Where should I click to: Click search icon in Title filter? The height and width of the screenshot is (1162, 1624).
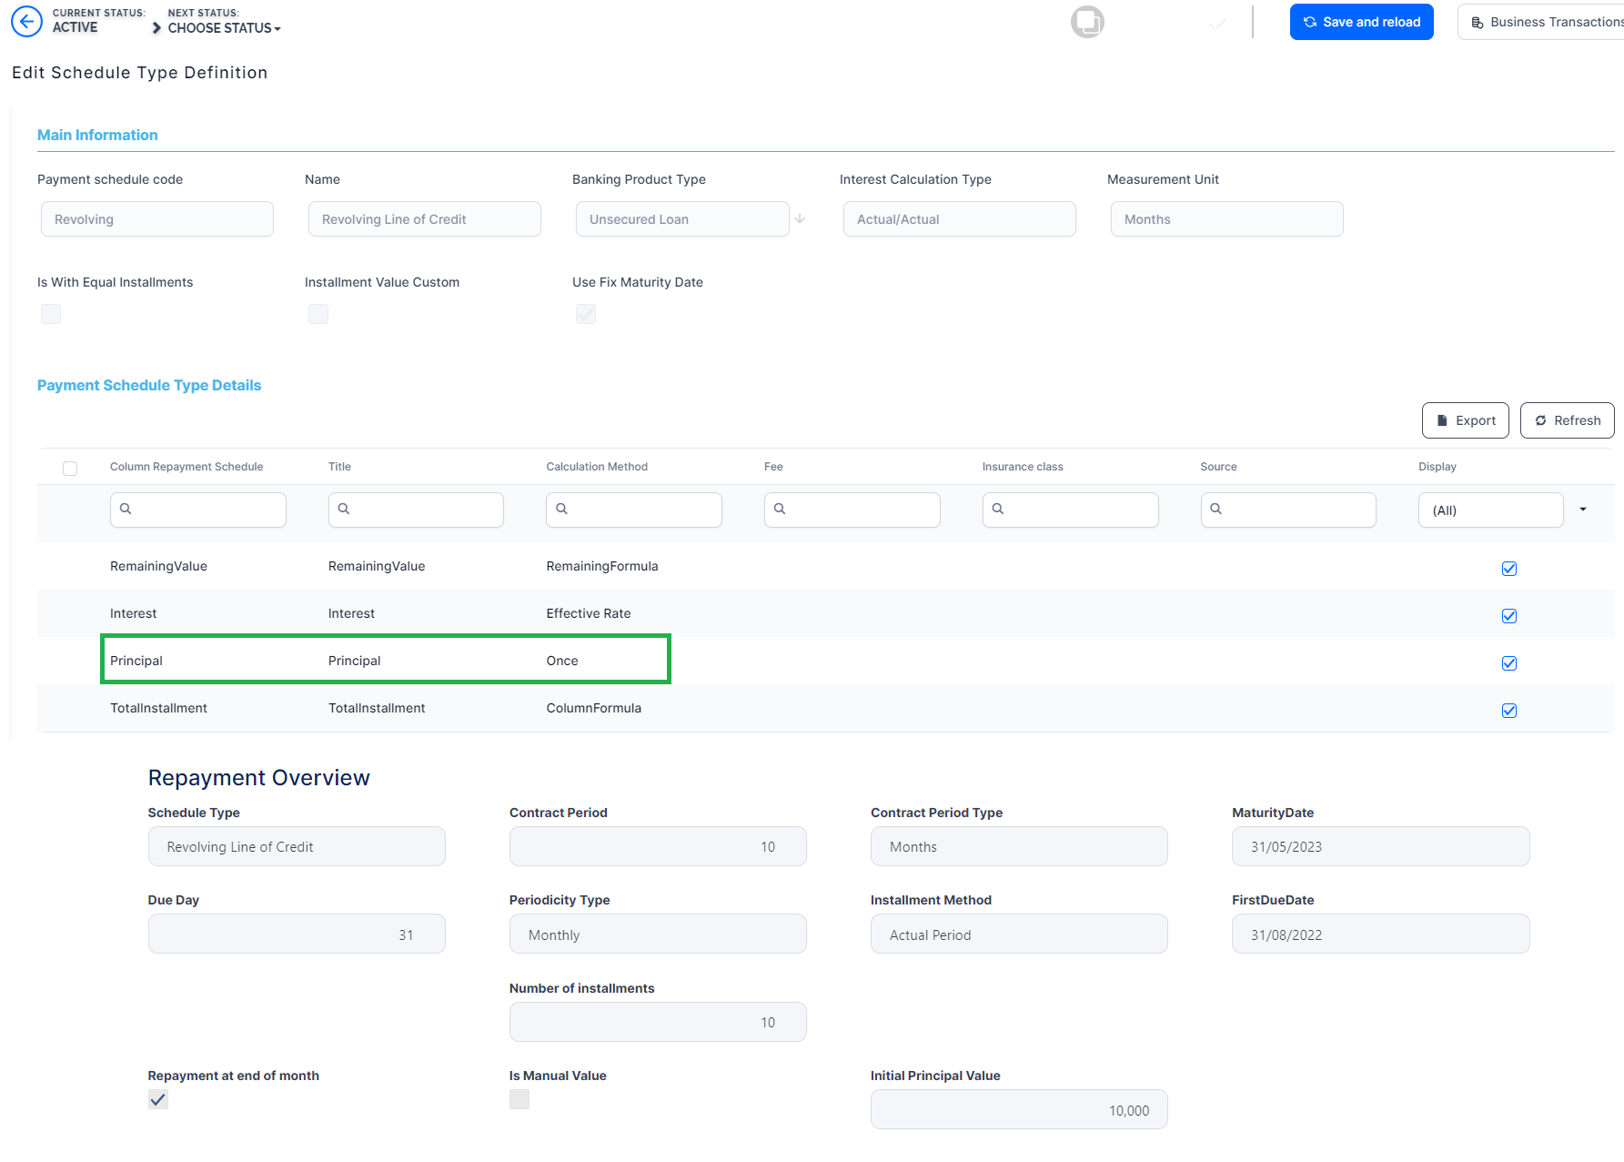(x=344, y=509)
